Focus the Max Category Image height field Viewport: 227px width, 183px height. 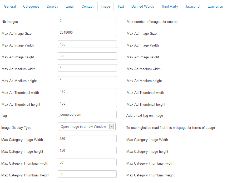(87, 150)
